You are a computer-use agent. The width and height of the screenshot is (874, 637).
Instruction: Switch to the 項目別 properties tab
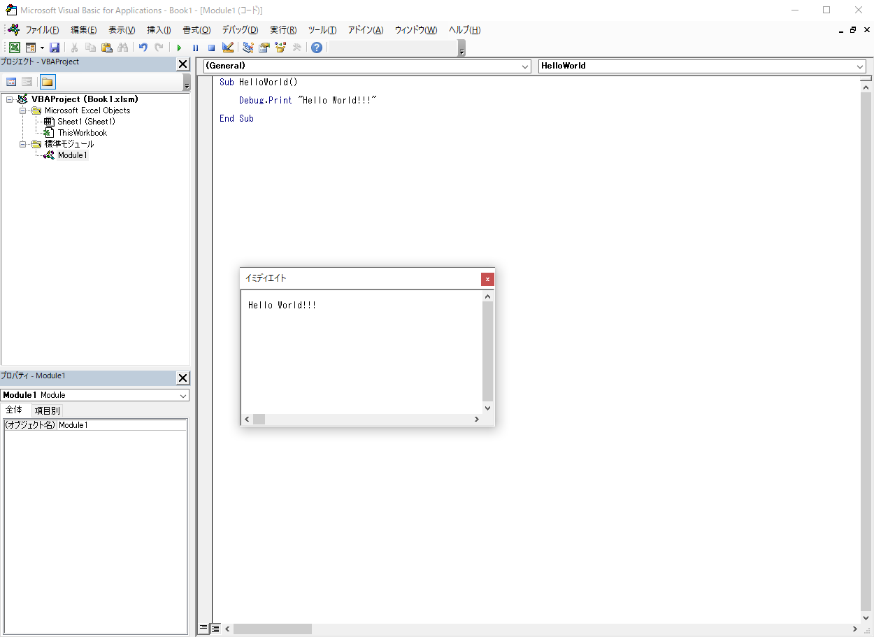48,410
